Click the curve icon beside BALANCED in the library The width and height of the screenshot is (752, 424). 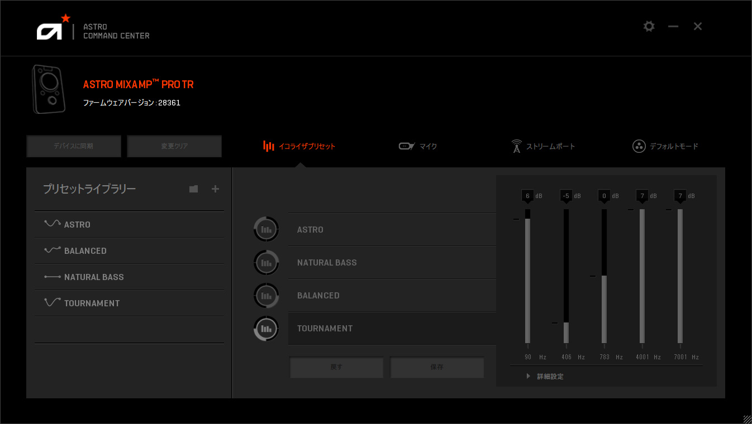click(x=52, y=250)
